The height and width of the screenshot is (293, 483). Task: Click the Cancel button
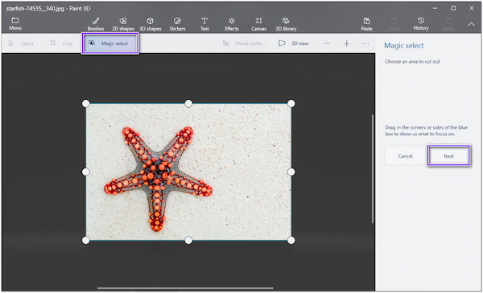click(x=406, y=156)
